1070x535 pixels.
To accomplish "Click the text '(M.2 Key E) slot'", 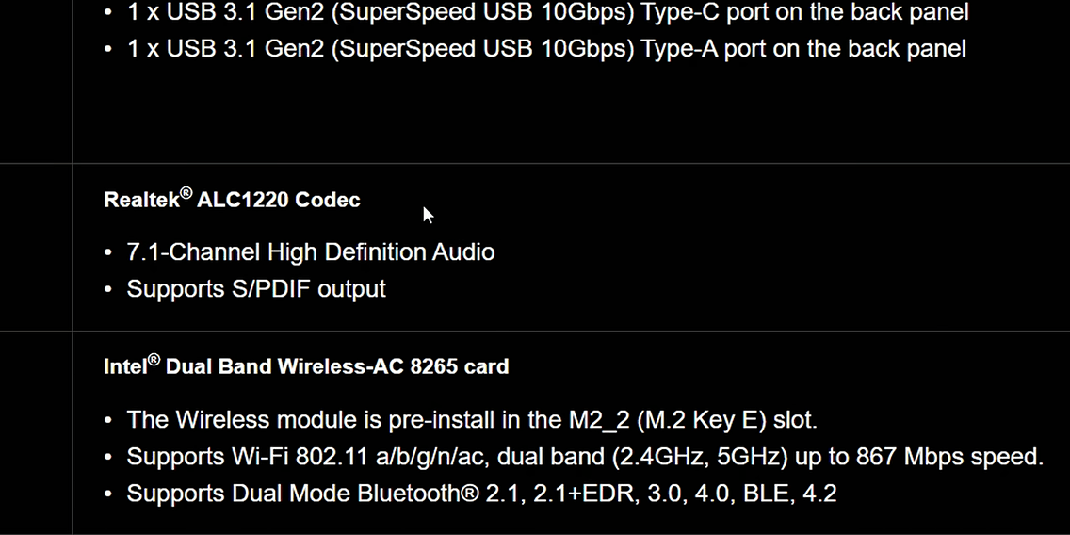I will coord(727,420).
